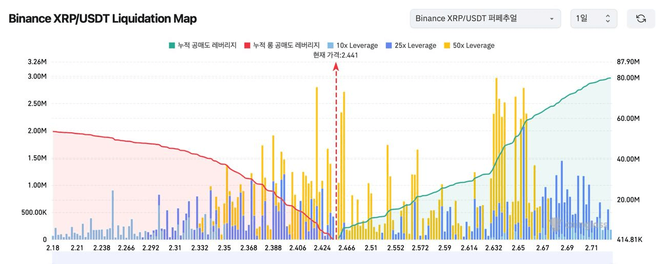Toggle the 누적 롱 공매도 레버리지 legend series
Screen dimensions: 656x264
(x=282, y=45)
